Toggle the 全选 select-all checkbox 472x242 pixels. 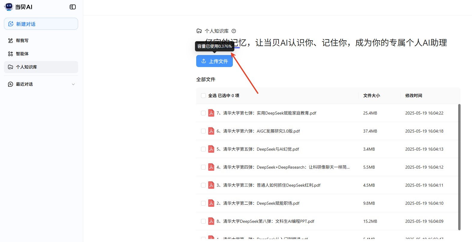[203, 96]
